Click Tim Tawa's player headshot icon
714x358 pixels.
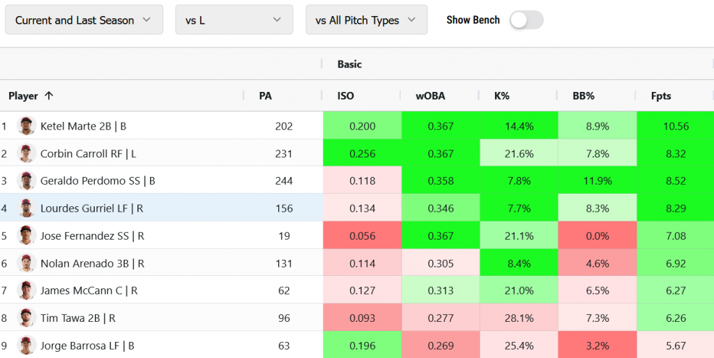click(x=26, y=318)
